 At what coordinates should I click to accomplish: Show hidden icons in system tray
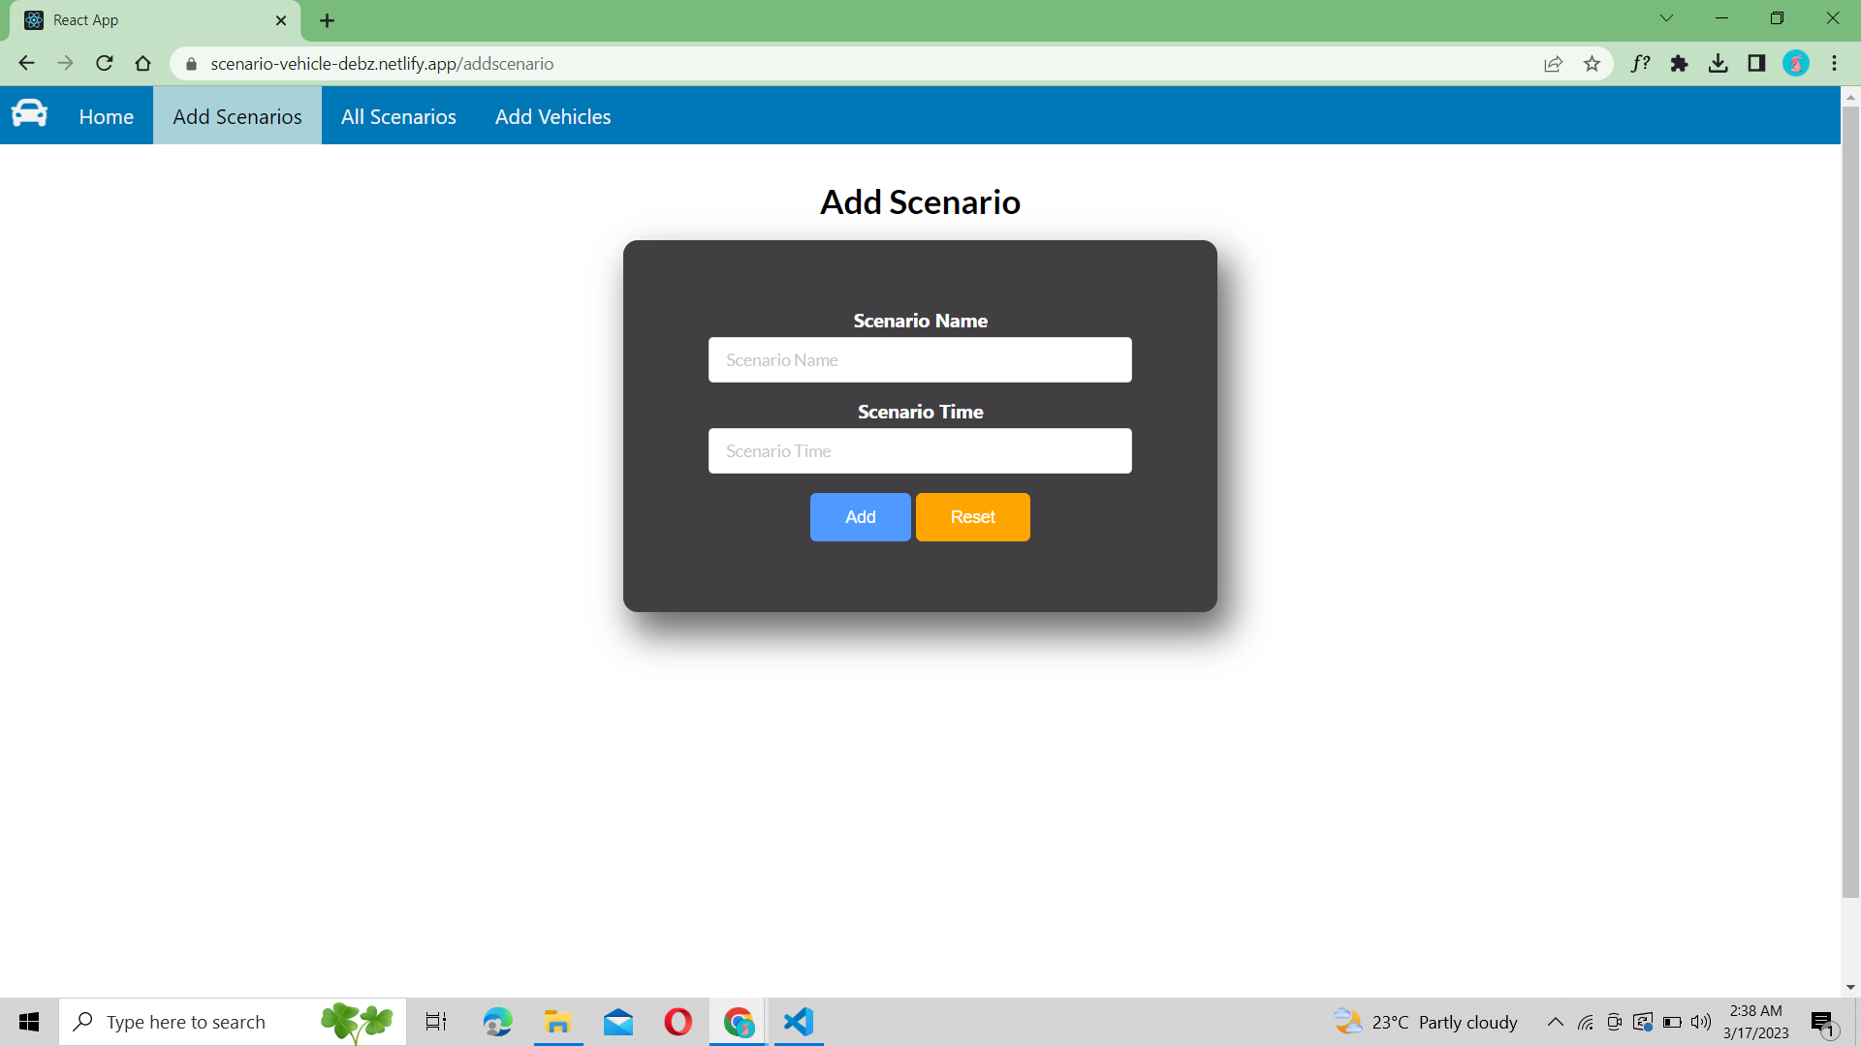pos(1555,1021)
